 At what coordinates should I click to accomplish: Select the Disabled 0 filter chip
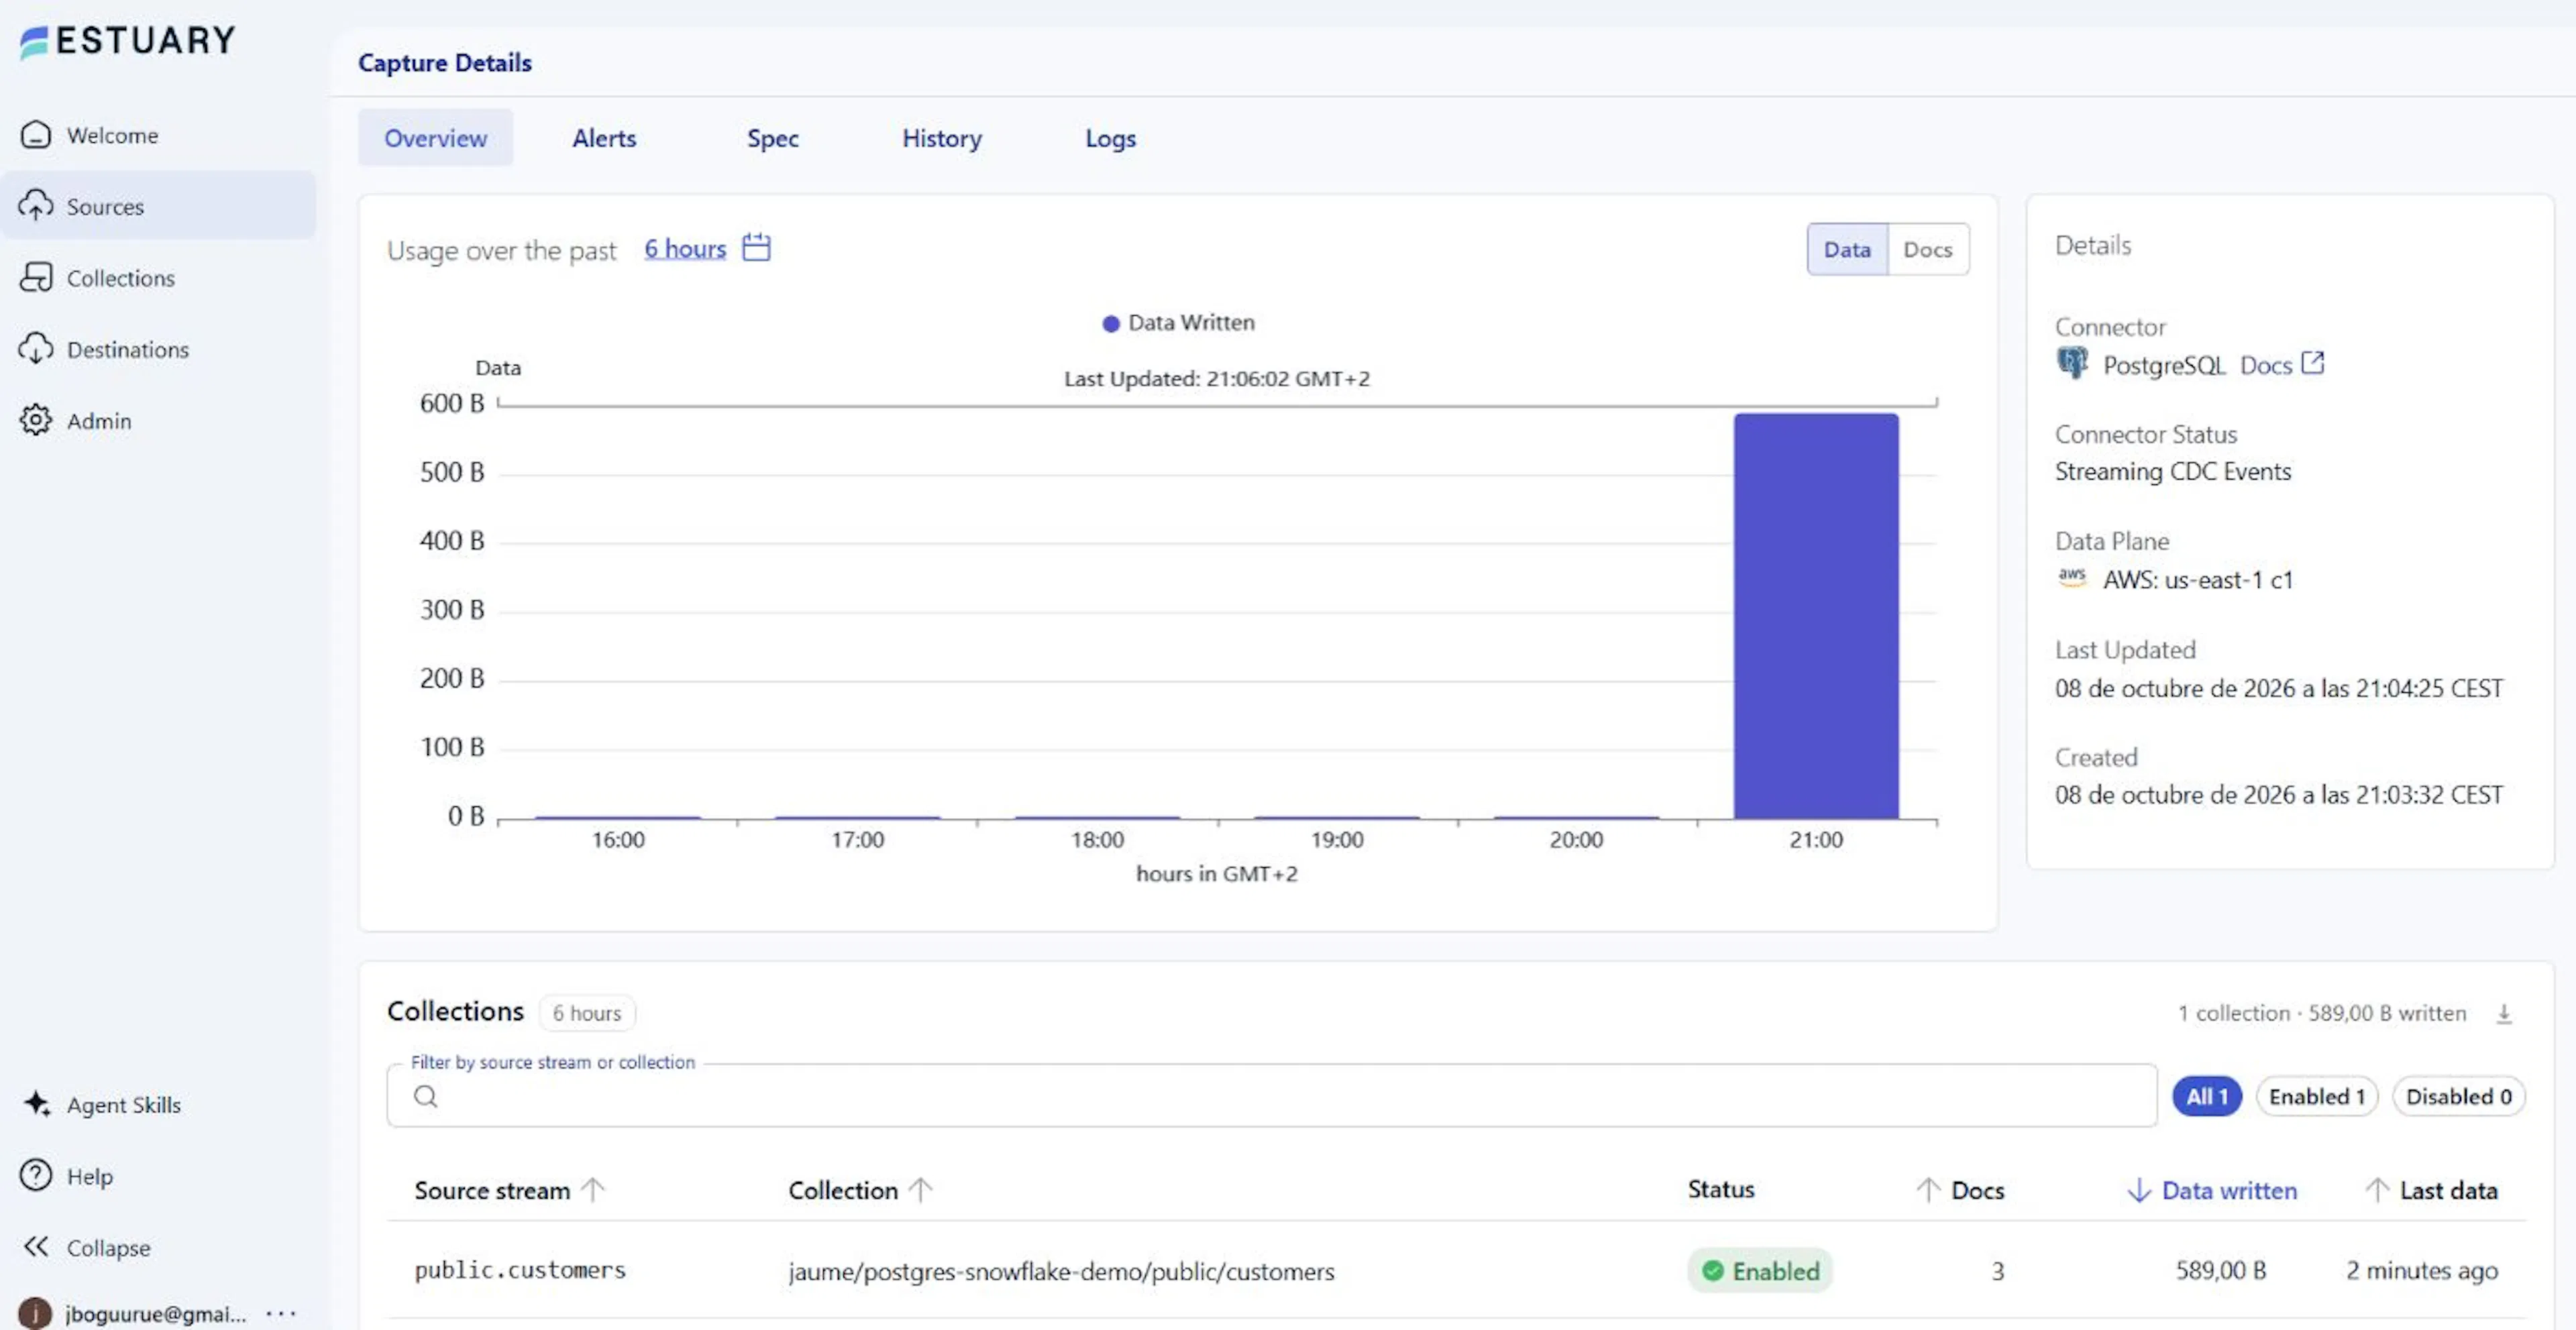(2459, 1097)
